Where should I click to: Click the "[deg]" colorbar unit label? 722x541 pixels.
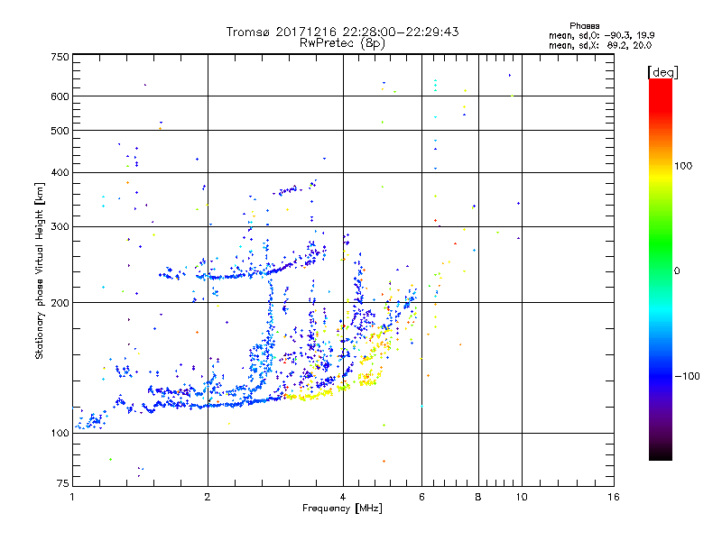(x=662, y=72)
